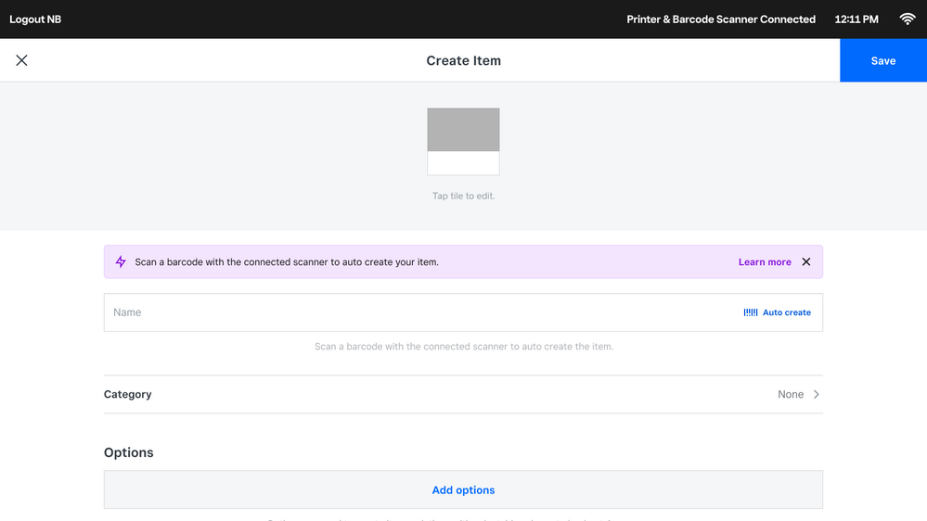Focus the Name input field
Image resolution: width=927 pixels, height=521 pixels.
[x=418, y=312]
